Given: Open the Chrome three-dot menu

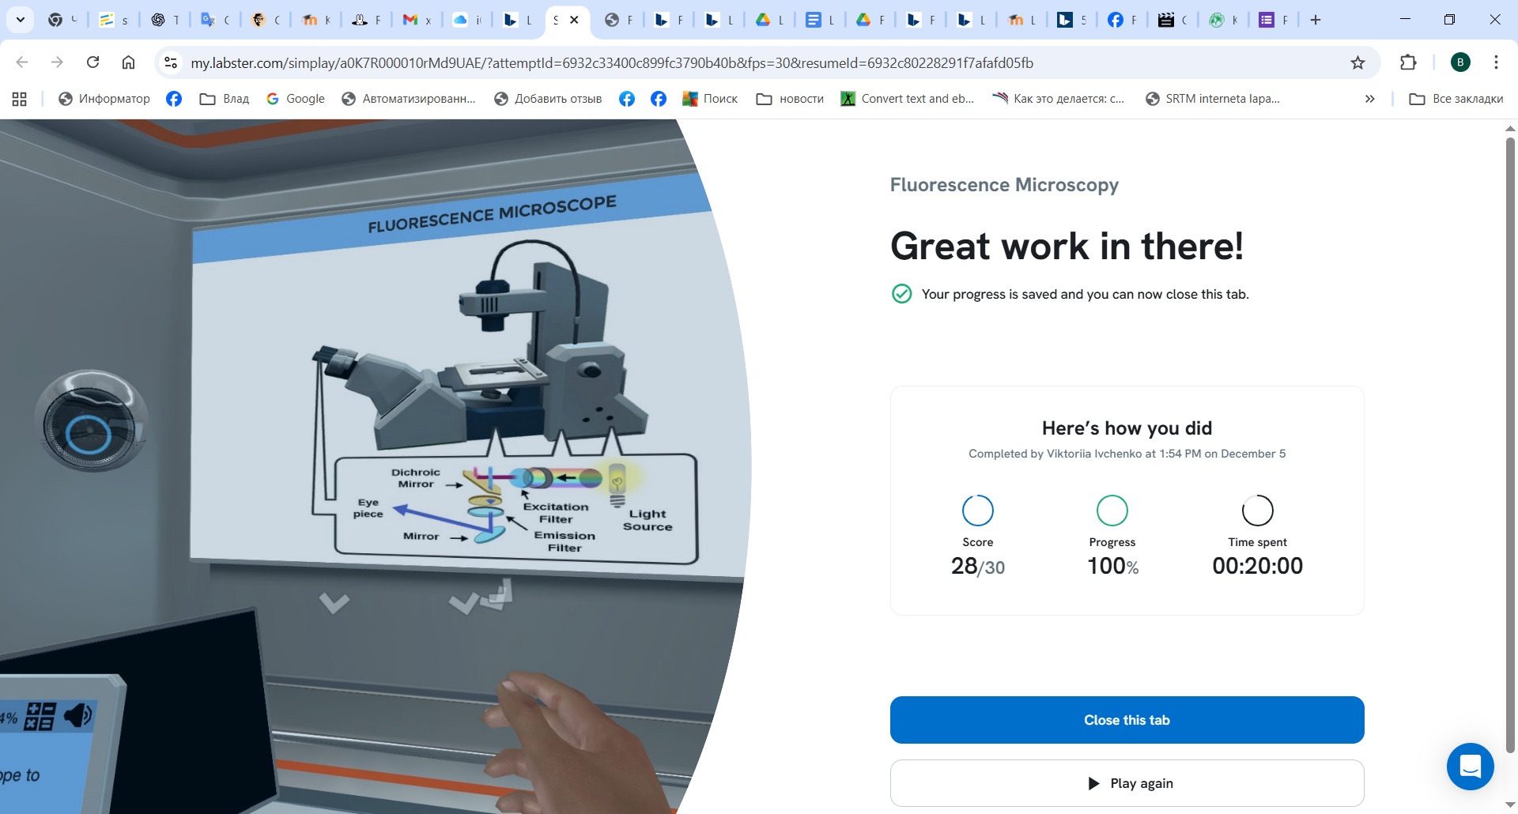Looking at the screenshot, I should (1496, 63).
